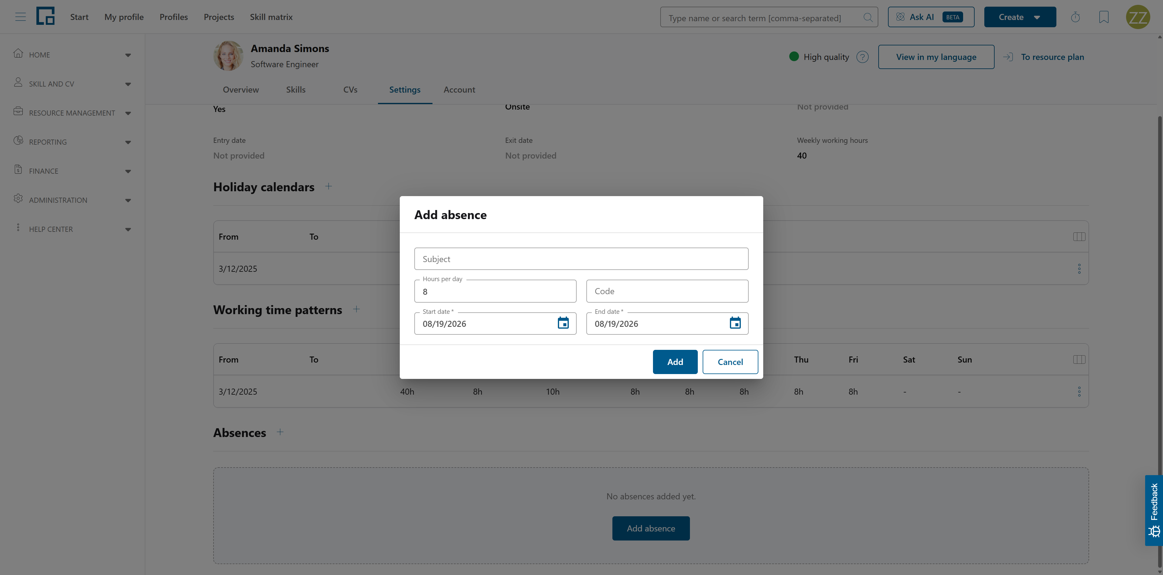Expand the RESOURCE MANAGEMENT sidebar section
Screen dimensions: 1163x575
click(72, 113)
